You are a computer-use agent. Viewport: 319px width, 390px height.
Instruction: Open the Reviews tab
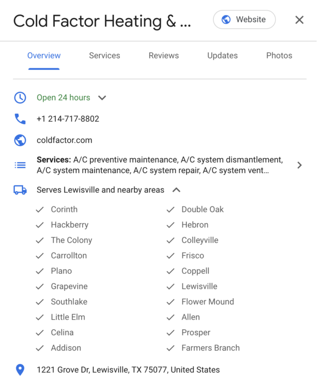pos(163,56)
